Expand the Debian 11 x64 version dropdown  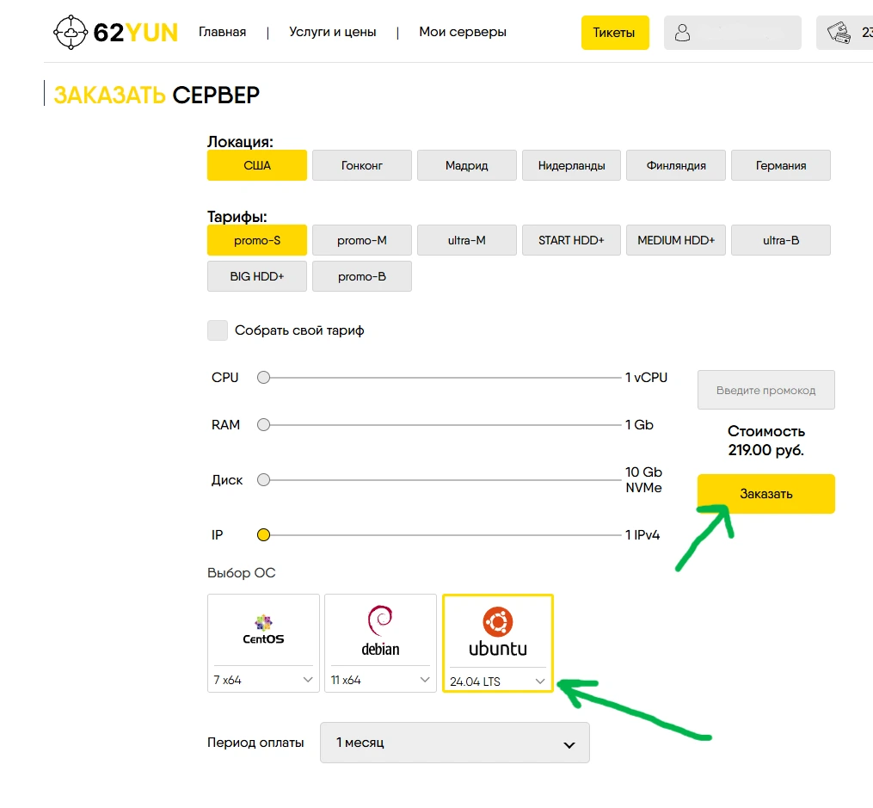(380, 680)
